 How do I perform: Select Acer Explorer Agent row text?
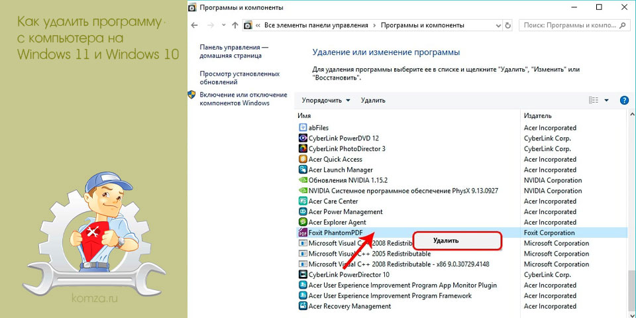pos(337,223)
